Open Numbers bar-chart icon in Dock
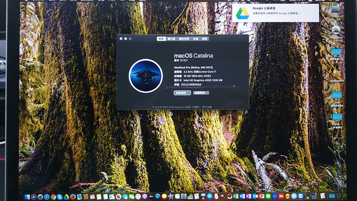This screenshot has width=357, height=201. coord(190,197)
